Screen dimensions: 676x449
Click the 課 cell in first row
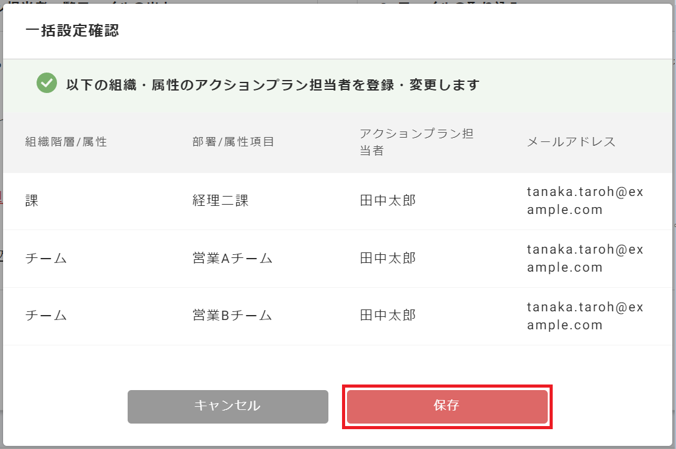tap(32, 201)
